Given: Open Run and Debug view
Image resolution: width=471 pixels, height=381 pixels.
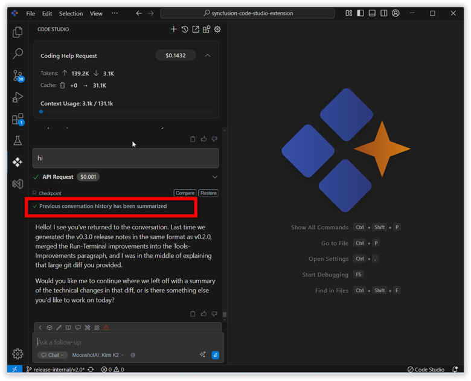Looking at the screenshot, I should click(18, 97).
